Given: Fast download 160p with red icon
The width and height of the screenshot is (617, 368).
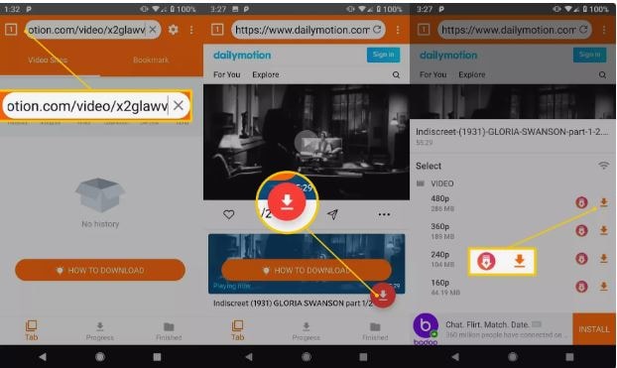Looking at the screenshot, I should click(581, 286).
